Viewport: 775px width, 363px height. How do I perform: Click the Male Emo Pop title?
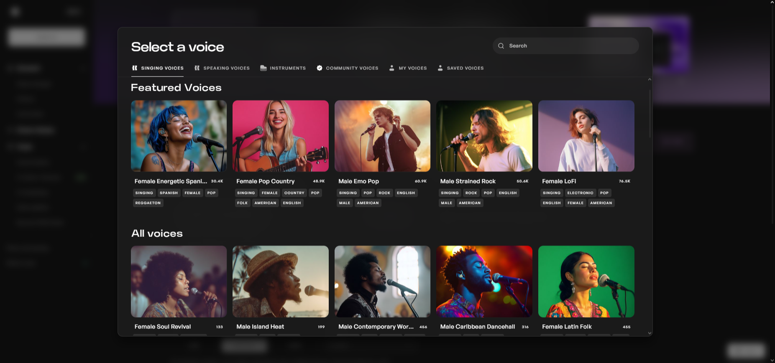[x=359, y=181]
